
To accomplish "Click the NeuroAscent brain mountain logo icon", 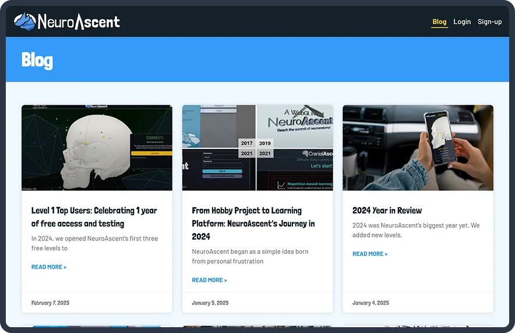I will (25, 22).
